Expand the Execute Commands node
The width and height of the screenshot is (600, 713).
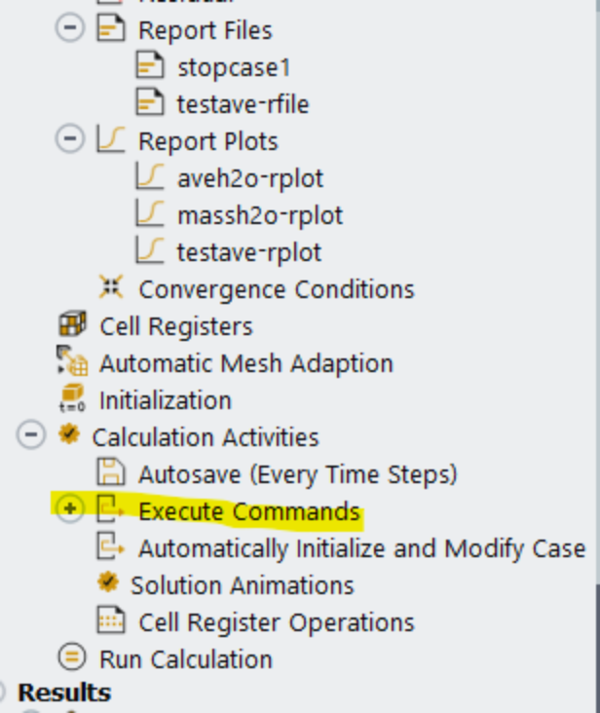click(x=69, y=511)
